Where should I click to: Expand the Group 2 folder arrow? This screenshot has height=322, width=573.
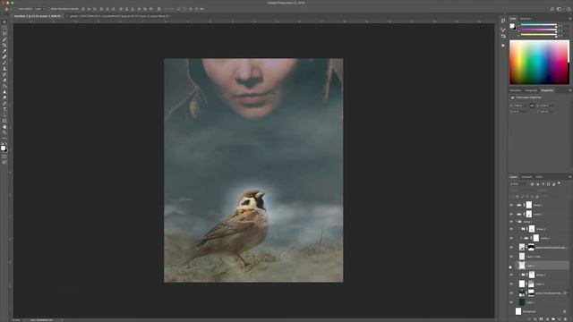pos(519,229)
